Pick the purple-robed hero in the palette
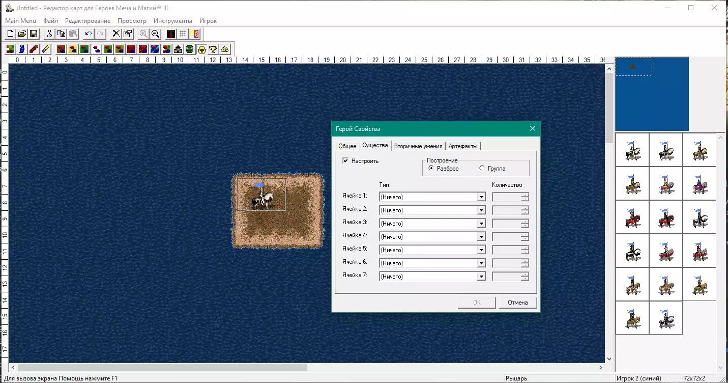The image size is (728, 383). [x=700, y=183]
